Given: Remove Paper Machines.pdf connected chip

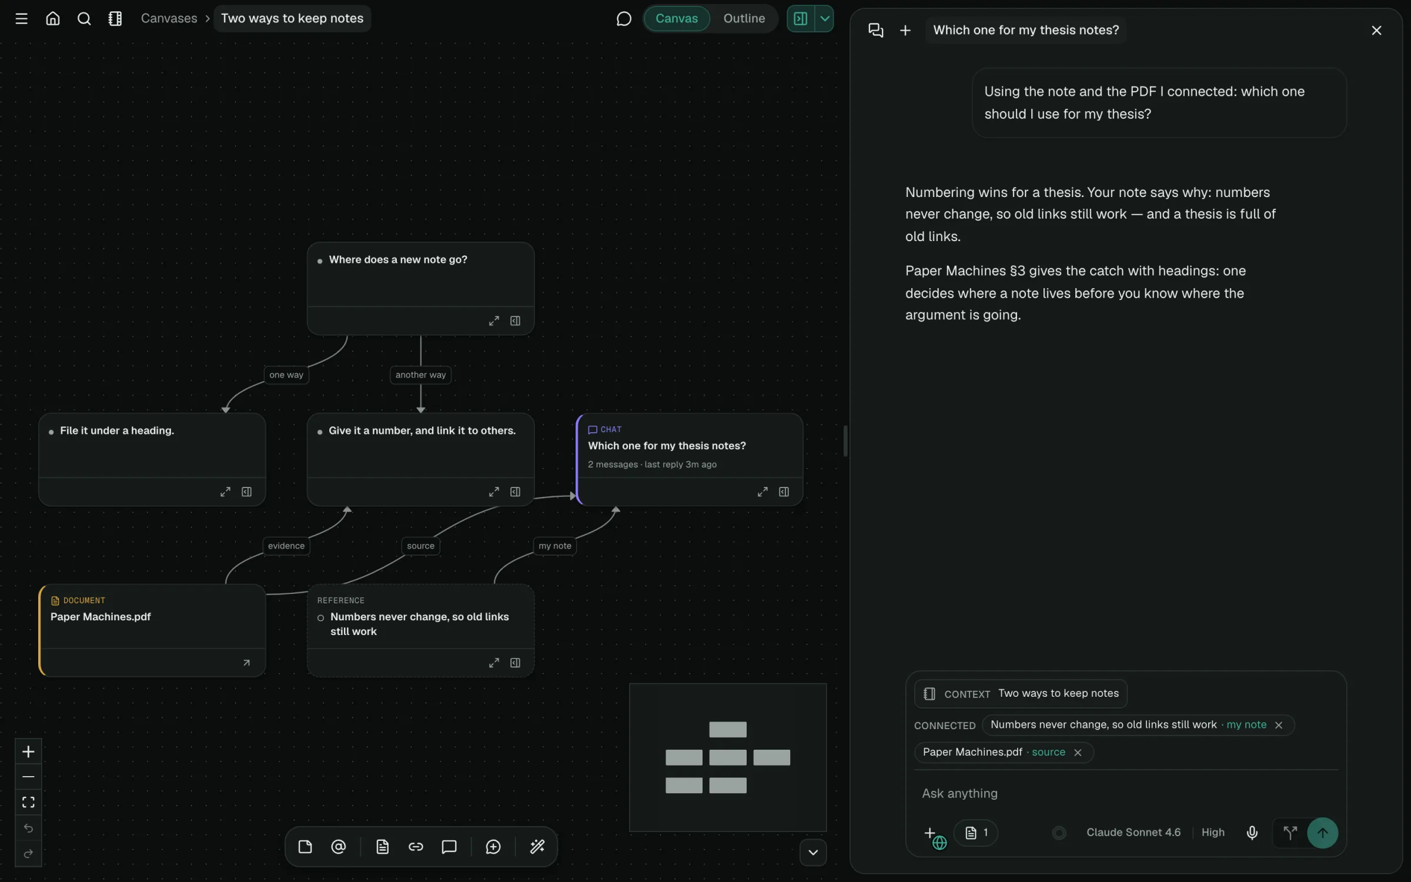Looking at the screenshot, I should pyautogui.click(x=1077, y=753).
